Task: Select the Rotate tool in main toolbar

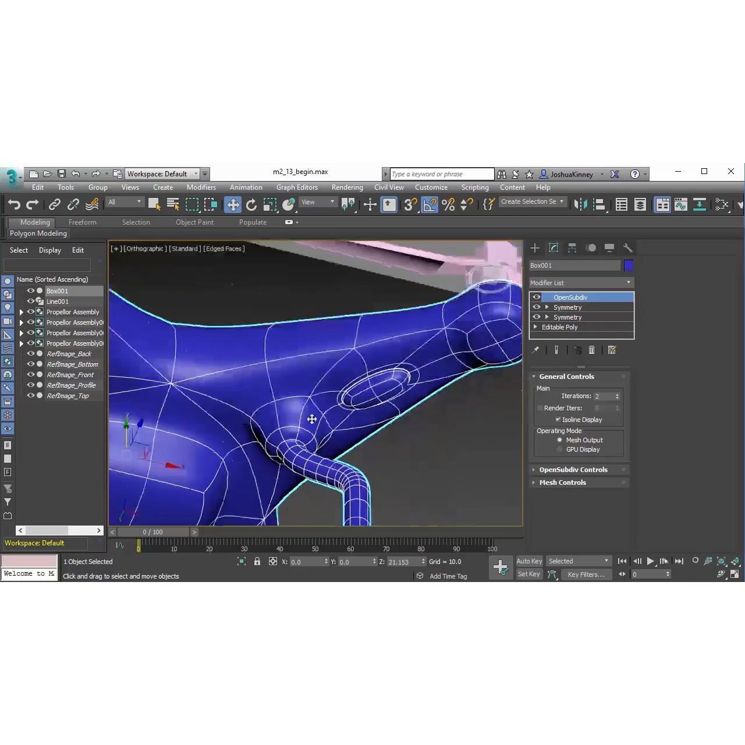Action: pyautogui.click(x=251, y=204)
